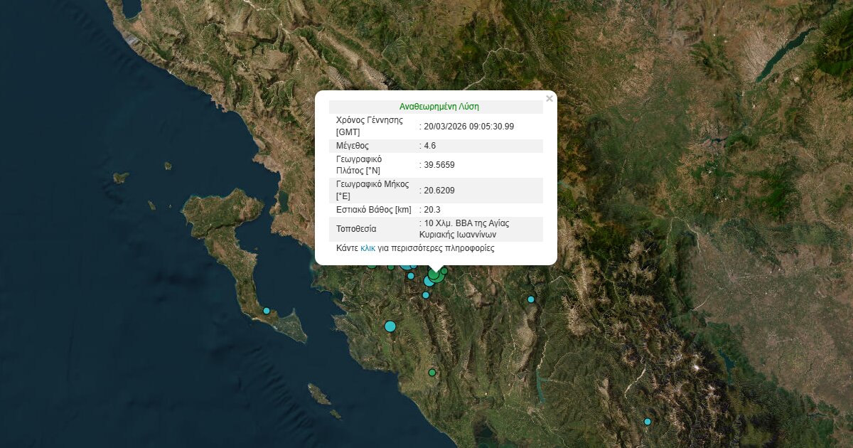Close the earthquake info popup
This screenshot has height=448, width=853.
coord(549,99)
